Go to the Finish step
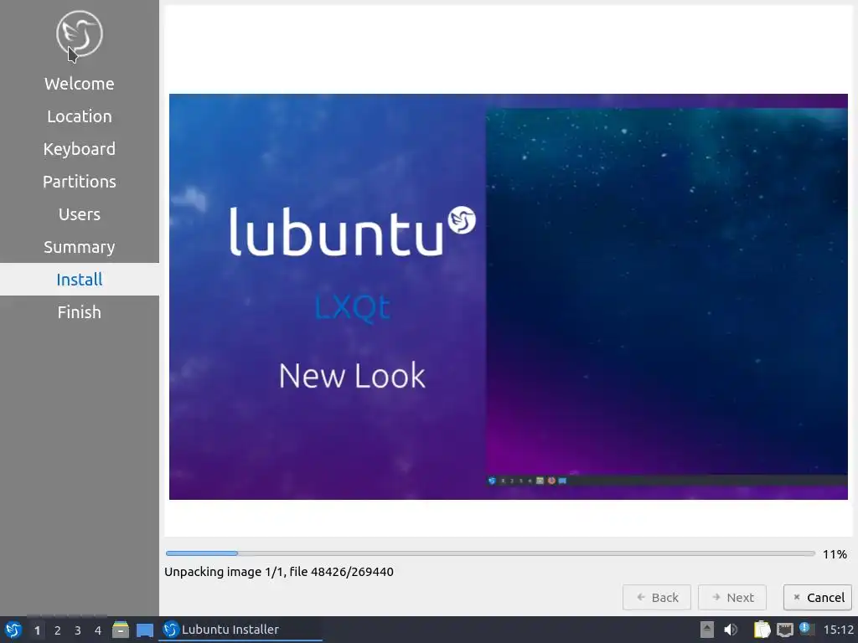This screenshot has height=643, width=858. 80,312
